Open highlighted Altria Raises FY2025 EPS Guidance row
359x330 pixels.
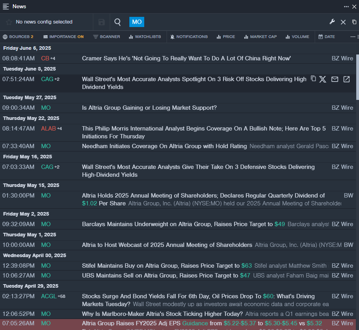click(178, 325)
